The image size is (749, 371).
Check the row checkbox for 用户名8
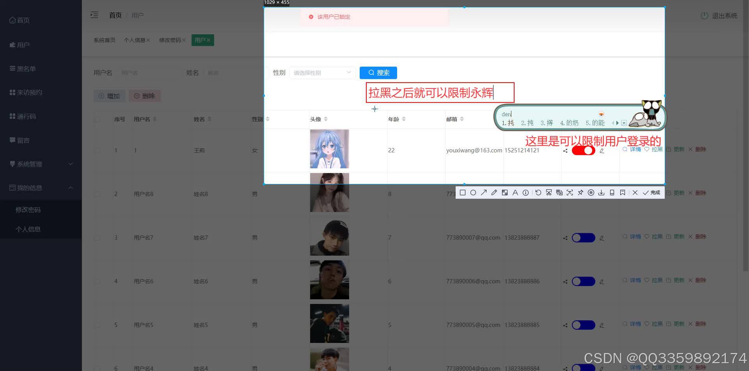click(98, 194)
